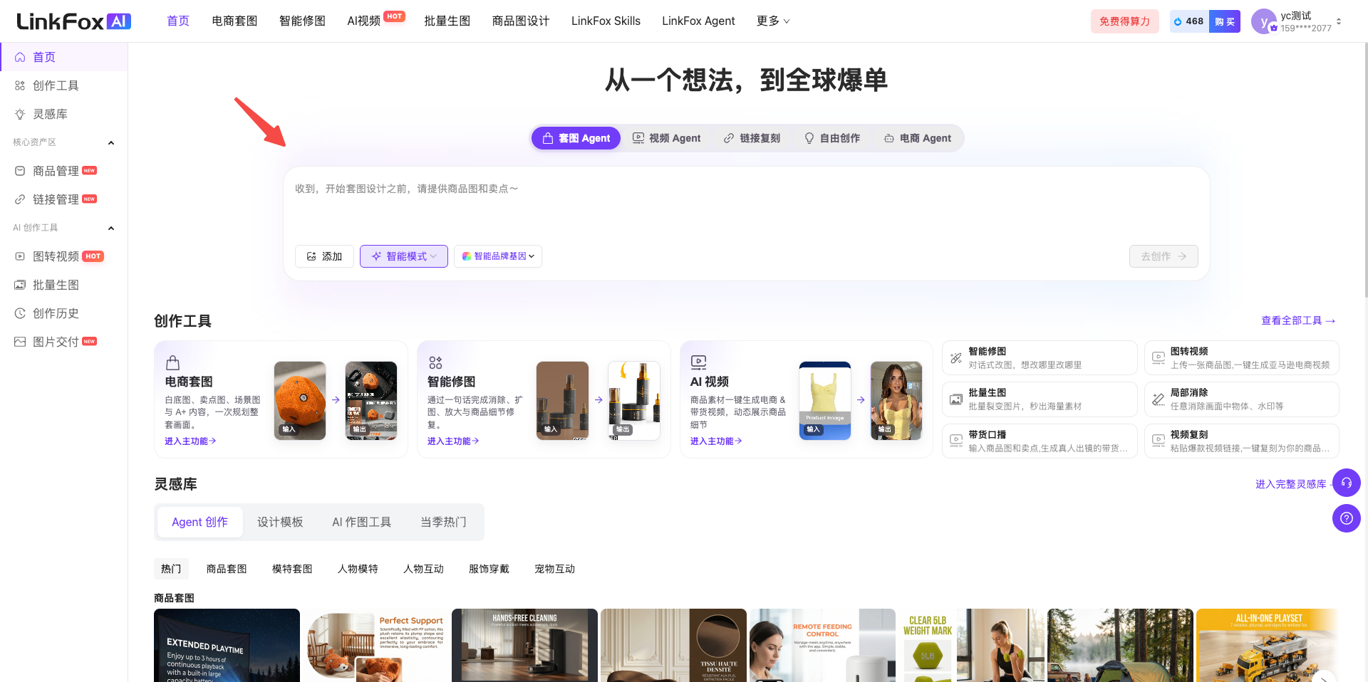Viewport: 1368px width, 682px height.
Task: Select the 链接复刻 mode
Action: click(752, 138)
